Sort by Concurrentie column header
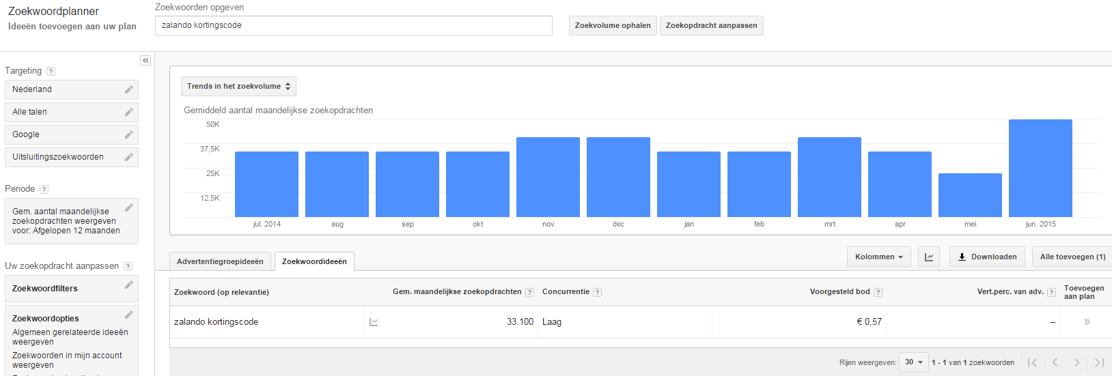 pos(566,292)
